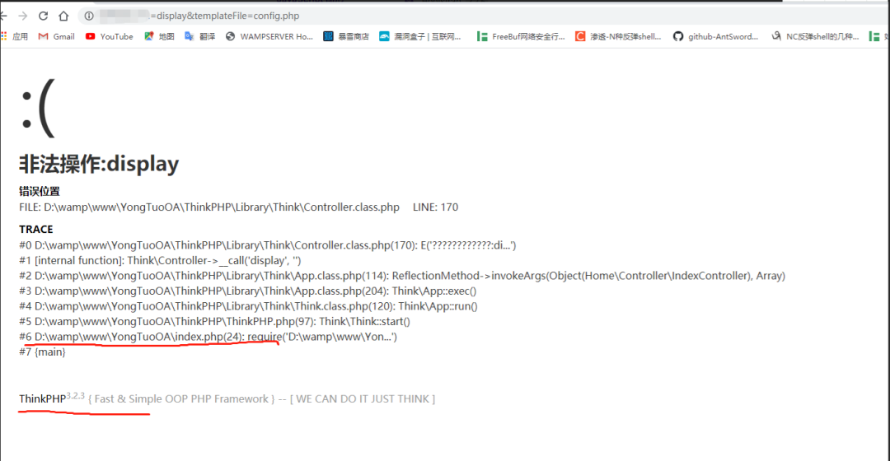
Task: Click the WAMPSERVER globe favicon
Action: tap(231, 36)
